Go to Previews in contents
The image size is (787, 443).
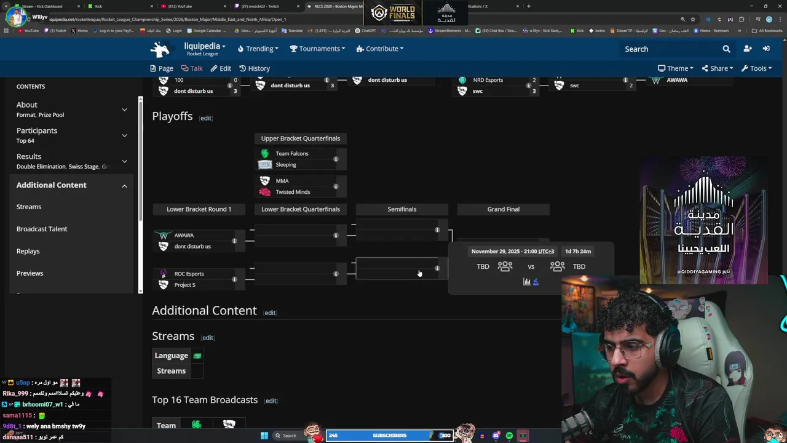tap(30, 273)
